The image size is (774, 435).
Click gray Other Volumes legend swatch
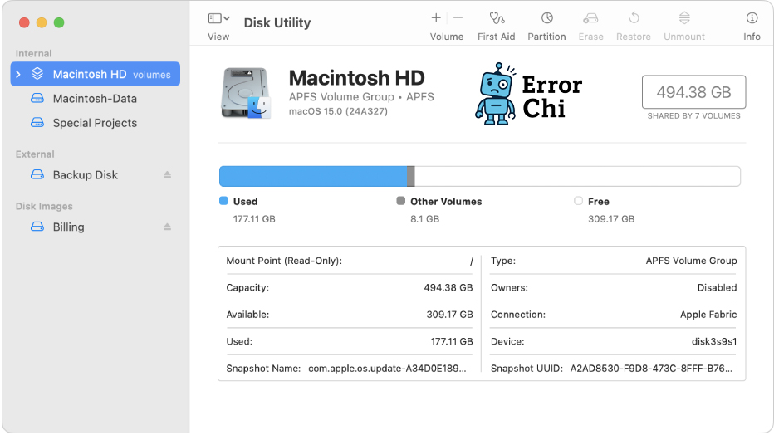(x=401, y=201)
